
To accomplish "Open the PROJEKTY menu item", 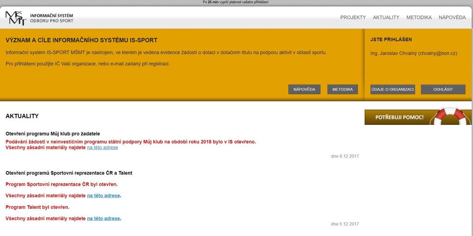I will point(353,18).
